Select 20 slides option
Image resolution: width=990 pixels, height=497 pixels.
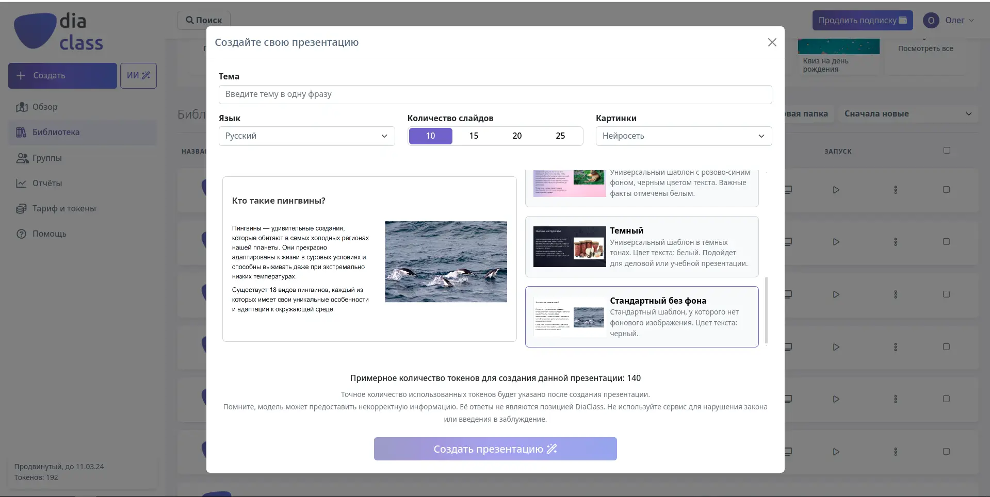(x=517, y=136)
